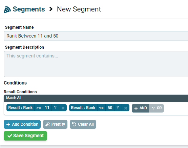The image size is (188, 148).
Task: Focus the Segment Description text area
Action: point(96,64)
